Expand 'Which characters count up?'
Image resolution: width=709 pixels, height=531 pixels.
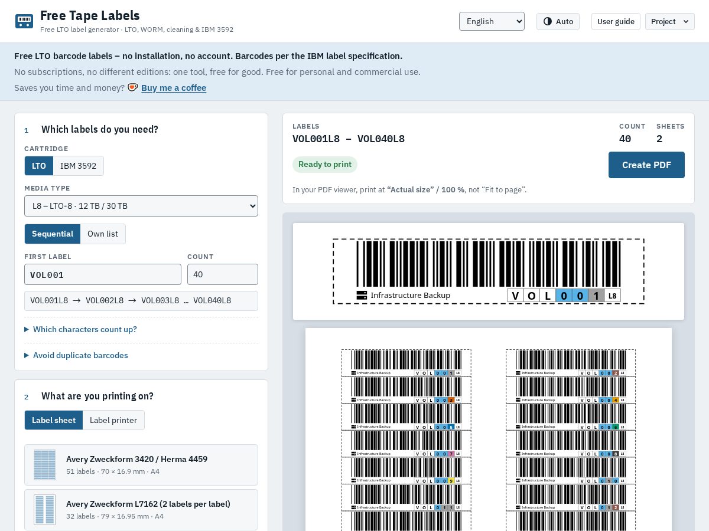pyautogui.click(x=80, y=329)
